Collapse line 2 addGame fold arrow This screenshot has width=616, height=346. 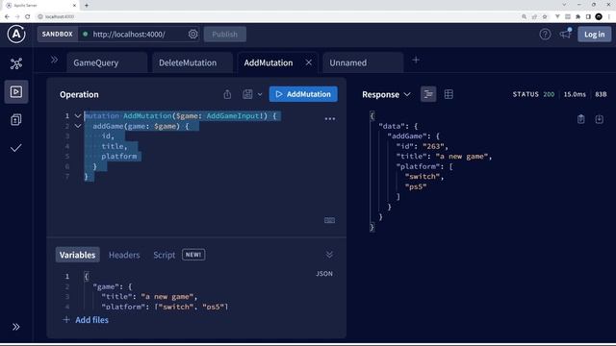(78, 126)
